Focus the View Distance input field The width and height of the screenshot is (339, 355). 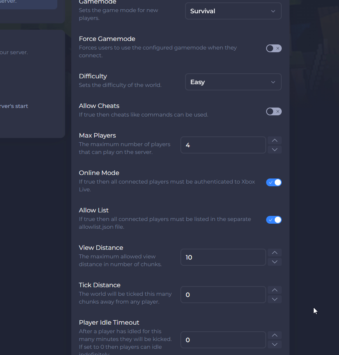(223, 257)
